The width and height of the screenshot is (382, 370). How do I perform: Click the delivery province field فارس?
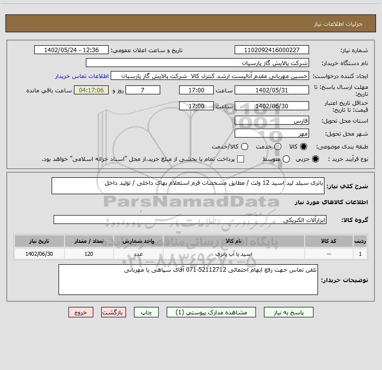coord(272,120)
